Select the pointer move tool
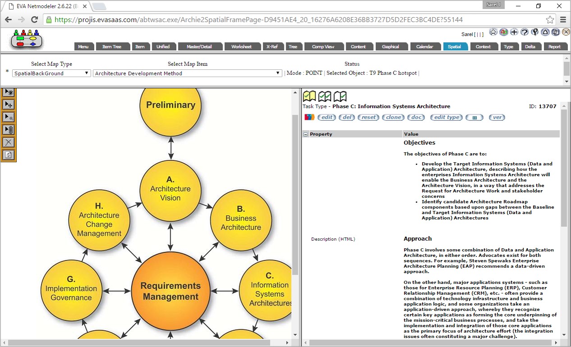Screen dimensions: 571x347 coord(9,105)
